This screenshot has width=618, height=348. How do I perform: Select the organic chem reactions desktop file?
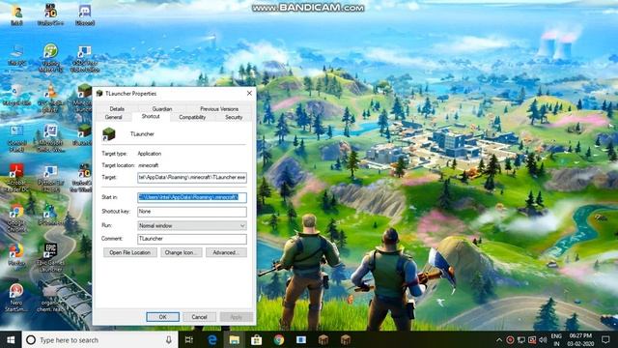[50, 299]
